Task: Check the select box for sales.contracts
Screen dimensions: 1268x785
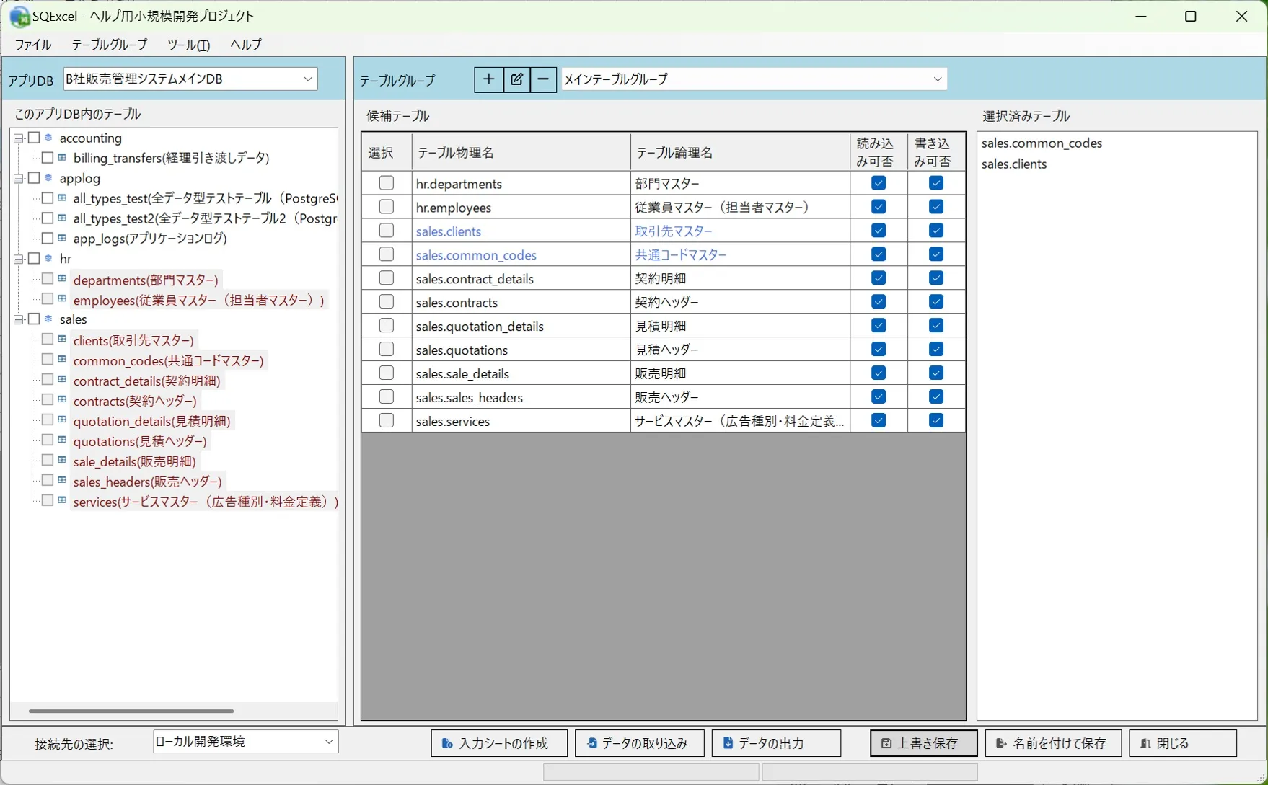Action: (x=387, y=301)
